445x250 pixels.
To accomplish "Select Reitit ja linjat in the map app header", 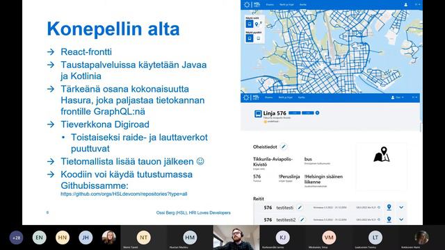I will tap(286, 5).
